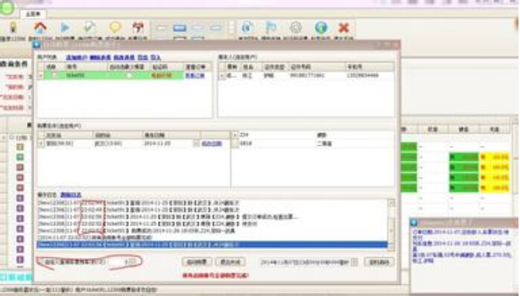Viewport: 520px width, 296px height.
Task: Click the light bulb toolbar icon
Action: (13, 28)
